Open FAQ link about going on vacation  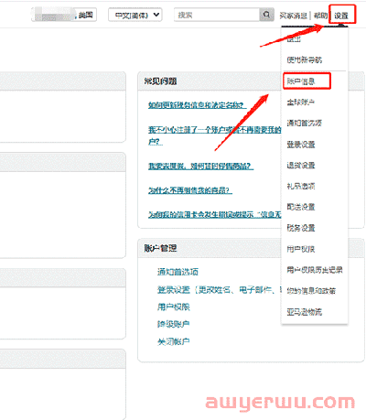(200, 167)
